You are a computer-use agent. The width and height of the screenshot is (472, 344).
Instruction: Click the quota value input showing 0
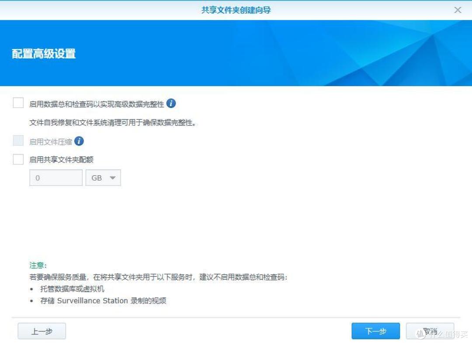tap(56, 177)
